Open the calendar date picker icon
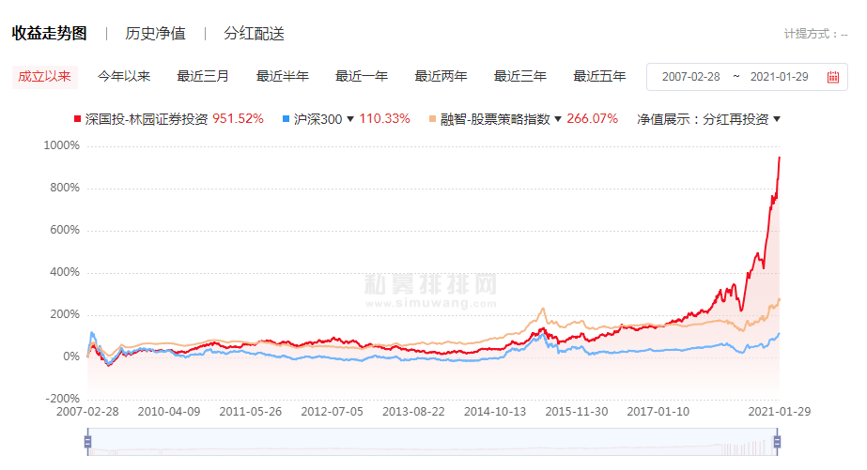Image resolution: width=867 pixels, height=470 pixels. tap(832, 77)
